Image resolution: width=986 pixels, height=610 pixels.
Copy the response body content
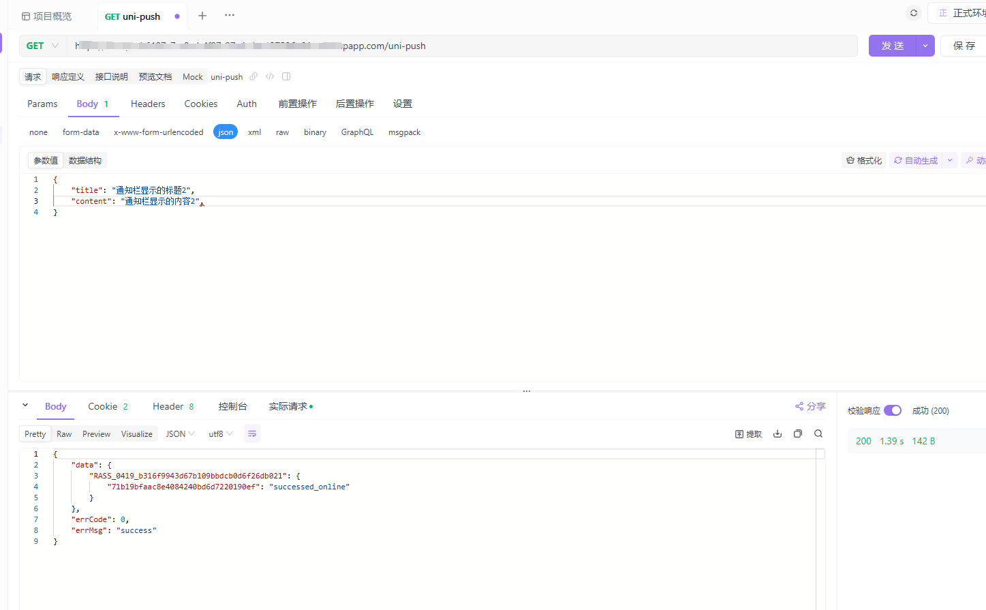pos(798,433)
